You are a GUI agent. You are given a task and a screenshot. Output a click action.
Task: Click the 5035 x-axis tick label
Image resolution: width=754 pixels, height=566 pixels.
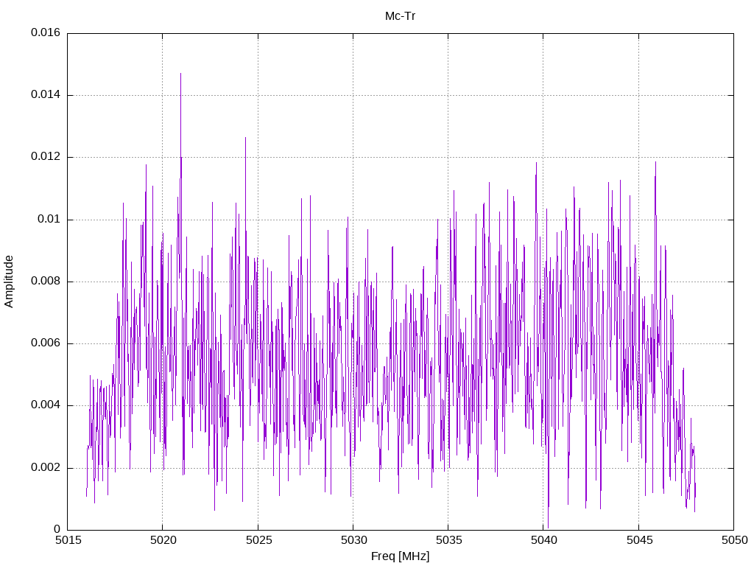(448, 540)
